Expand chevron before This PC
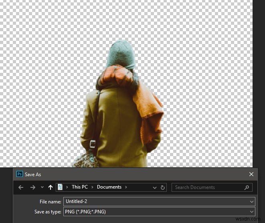The image size is (265, 223). 67,187
